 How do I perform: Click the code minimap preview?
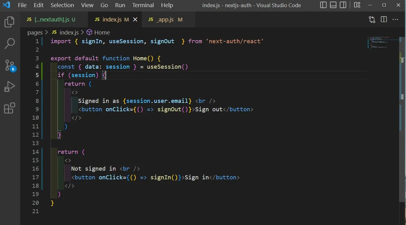pos(382,43)
